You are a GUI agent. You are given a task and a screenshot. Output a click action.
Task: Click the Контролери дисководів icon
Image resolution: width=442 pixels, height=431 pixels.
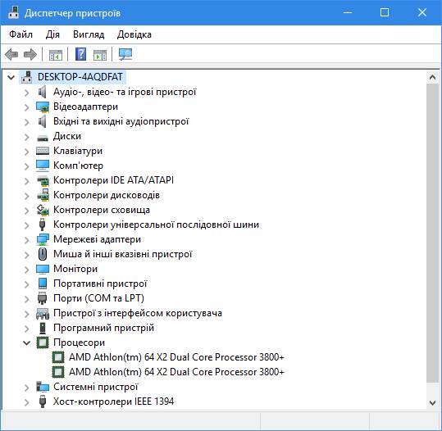43,195
